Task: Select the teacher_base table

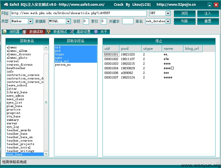Action: tap(25, 133)
